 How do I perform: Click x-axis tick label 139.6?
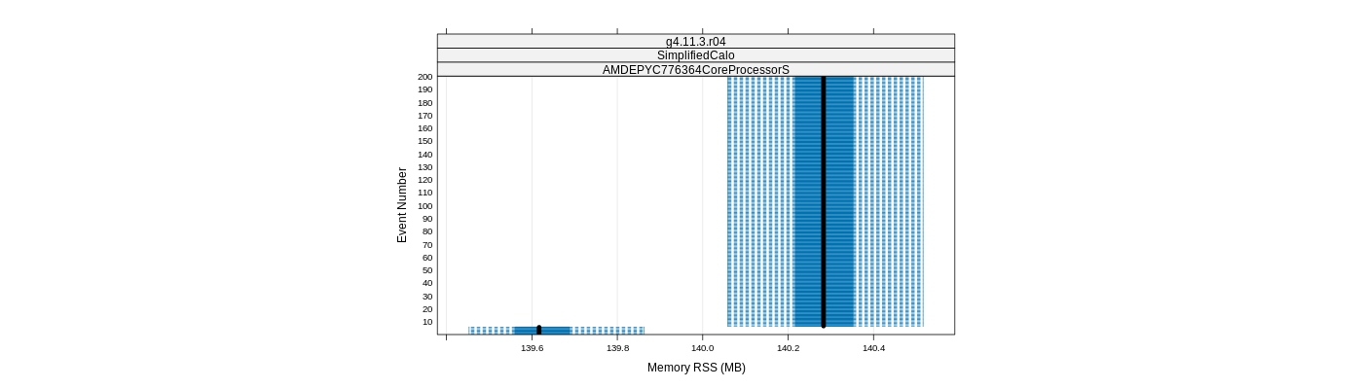[532, 347]
